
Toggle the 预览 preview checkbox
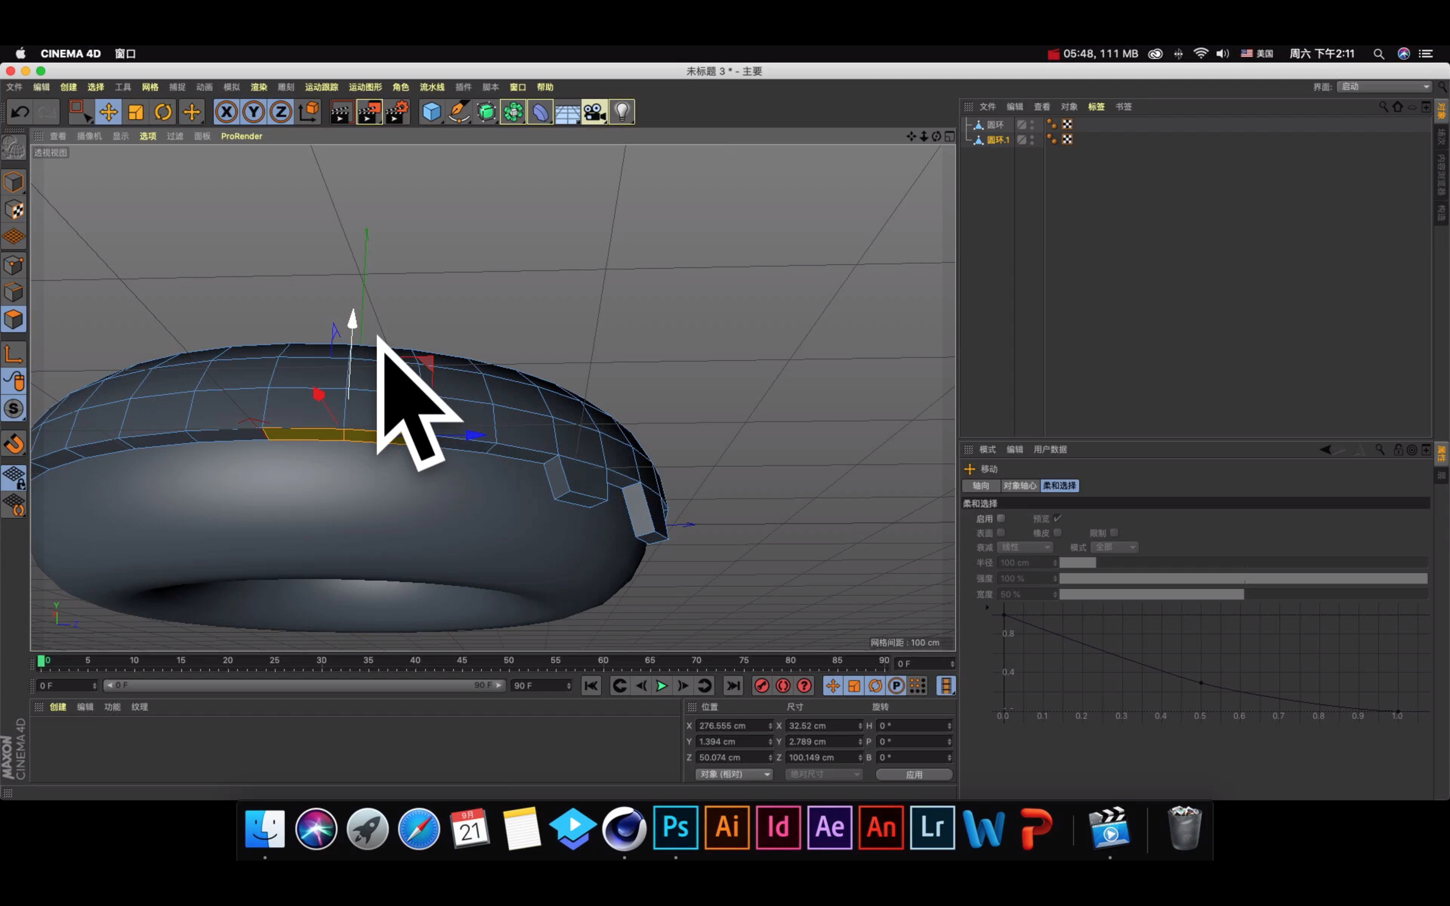[1057, 518]
